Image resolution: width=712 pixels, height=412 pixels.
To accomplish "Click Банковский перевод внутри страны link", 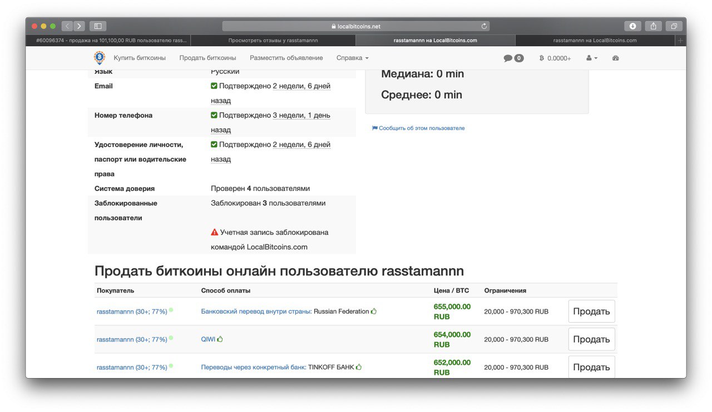I will pyautogui.click(x=256, y=311).
